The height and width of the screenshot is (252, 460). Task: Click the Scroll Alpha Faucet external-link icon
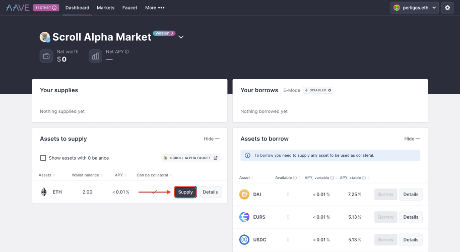pos(216,158)
